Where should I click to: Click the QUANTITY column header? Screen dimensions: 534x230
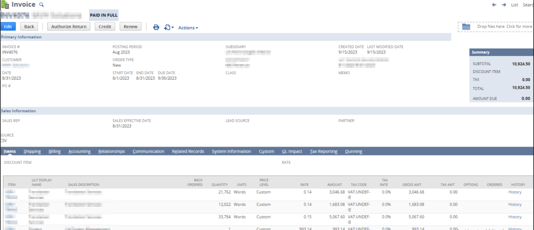pyautogui.click(x=220, y=185)
